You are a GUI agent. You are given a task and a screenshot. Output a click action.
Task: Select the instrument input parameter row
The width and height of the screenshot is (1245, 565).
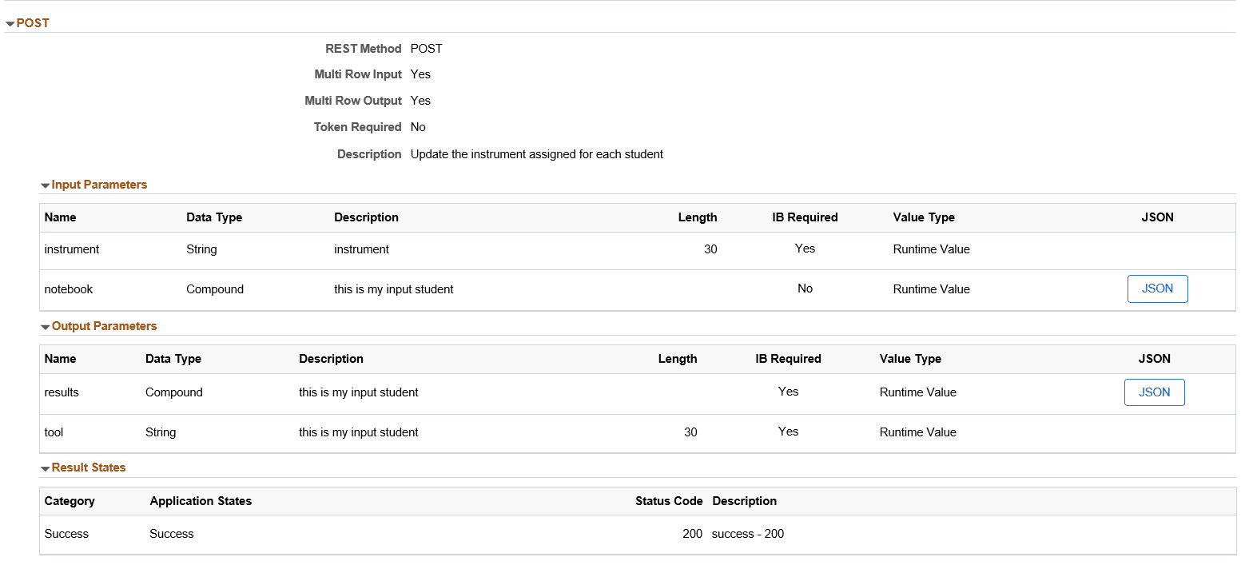[x=320, y=249]
